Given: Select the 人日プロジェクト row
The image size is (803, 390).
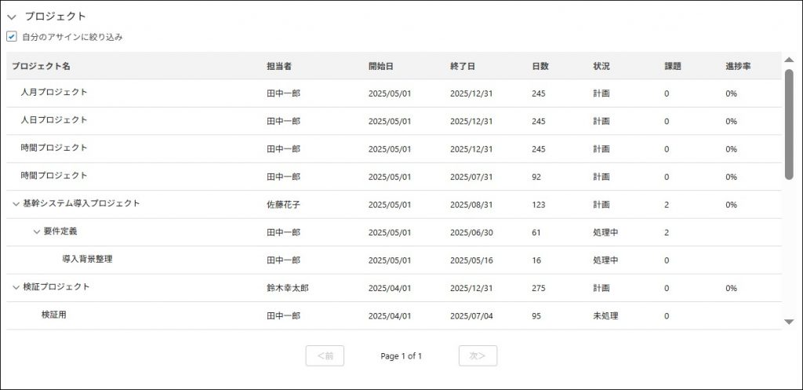Looking at the screenshot, I should [x=394, y=121].
